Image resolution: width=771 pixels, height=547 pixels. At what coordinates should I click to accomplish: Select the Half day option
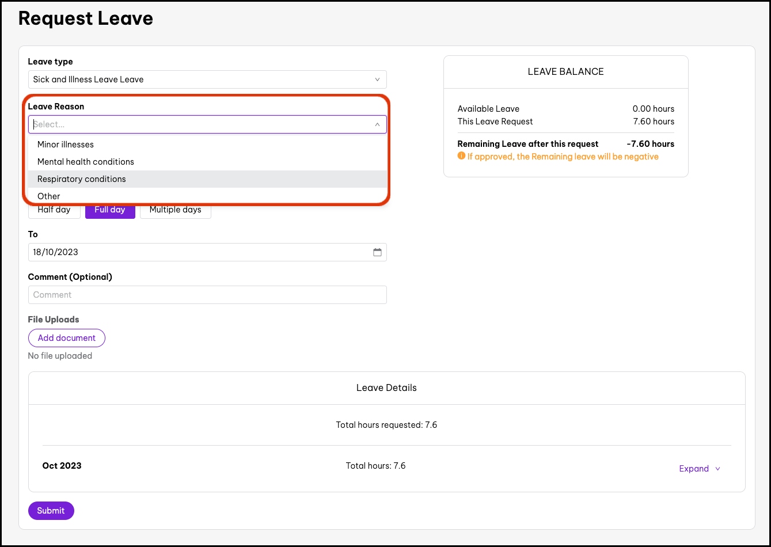pos(54,210)
